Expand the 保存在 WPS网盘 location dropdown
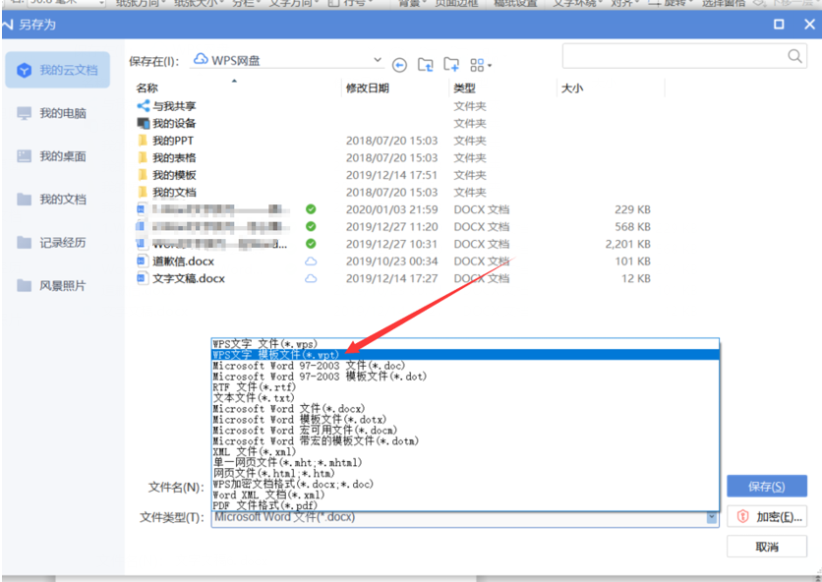Viewport: 822px width, 582px height. click(x=378, y=60)
